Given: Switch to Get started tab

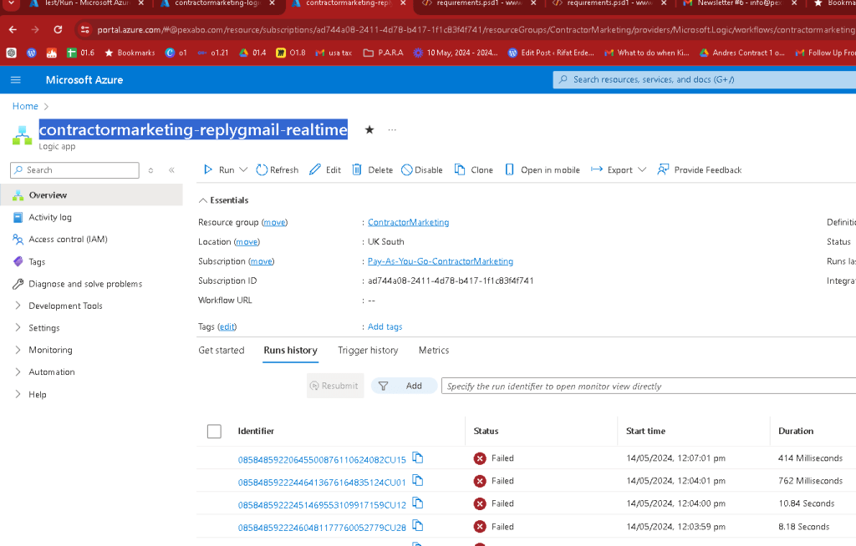Looking at the screenshot, I should [x=221, y=350].
